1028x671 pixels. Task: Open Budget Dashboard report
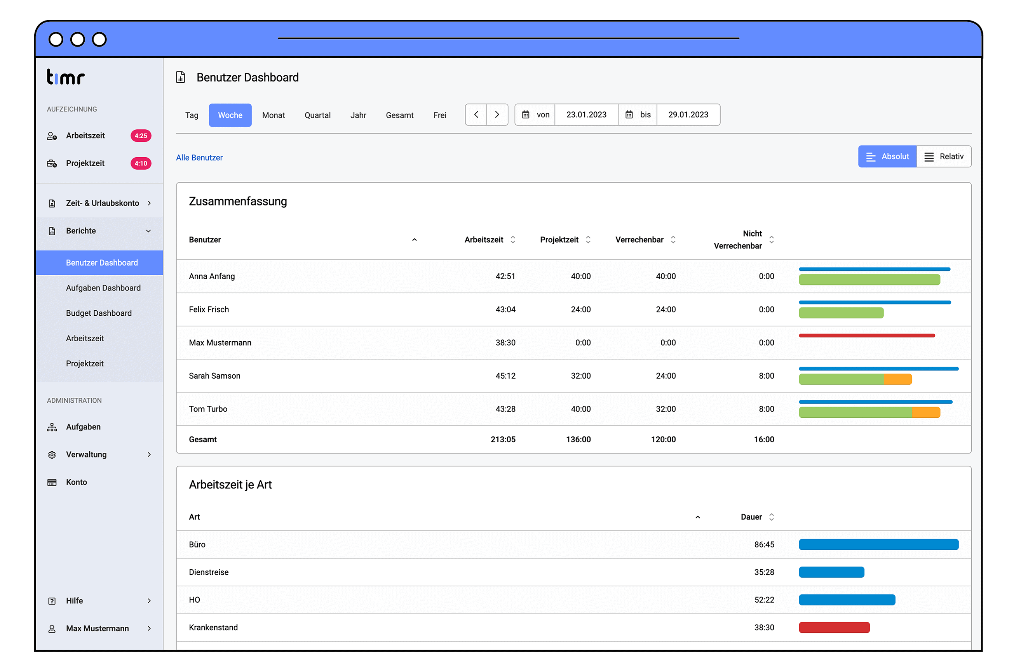pyautogui.click(x=100, y=313)
